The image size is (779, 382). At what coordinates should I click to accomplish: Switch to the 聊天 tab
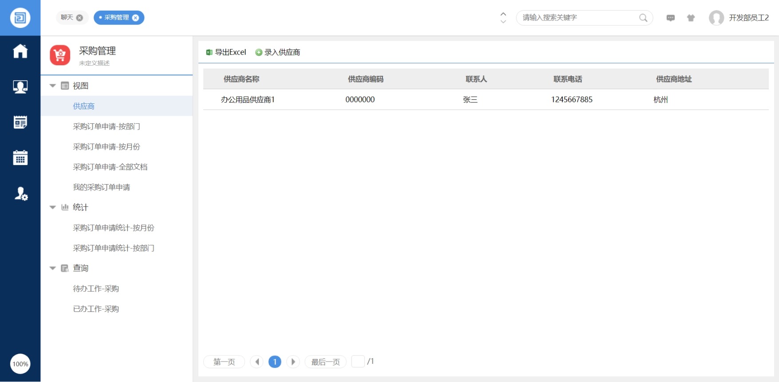click(67, 17)
